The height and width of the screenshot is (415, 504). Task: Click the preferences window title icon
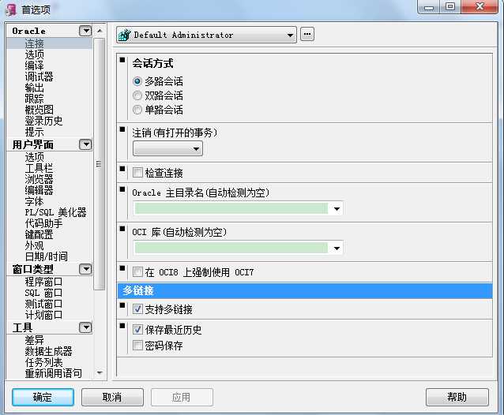11,9
